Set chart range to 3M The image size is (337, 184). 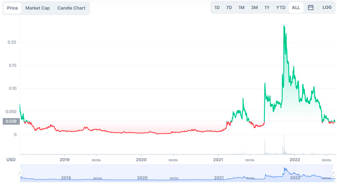pos(254,8)
